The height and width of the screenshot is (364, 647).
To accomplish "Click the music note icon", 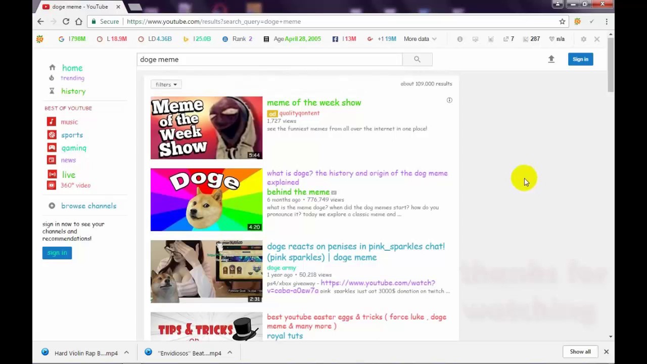I will pyautogui.click(x=52, y=121).
